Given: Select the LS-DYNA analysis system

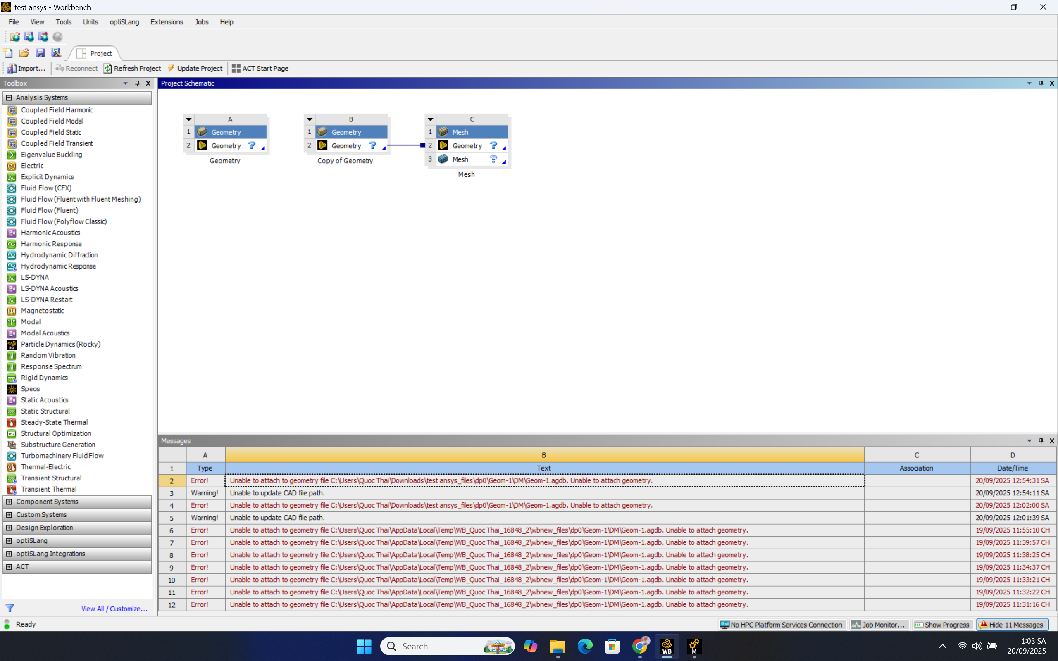Looking at the screenshot, I should click(x=35, y=277).
